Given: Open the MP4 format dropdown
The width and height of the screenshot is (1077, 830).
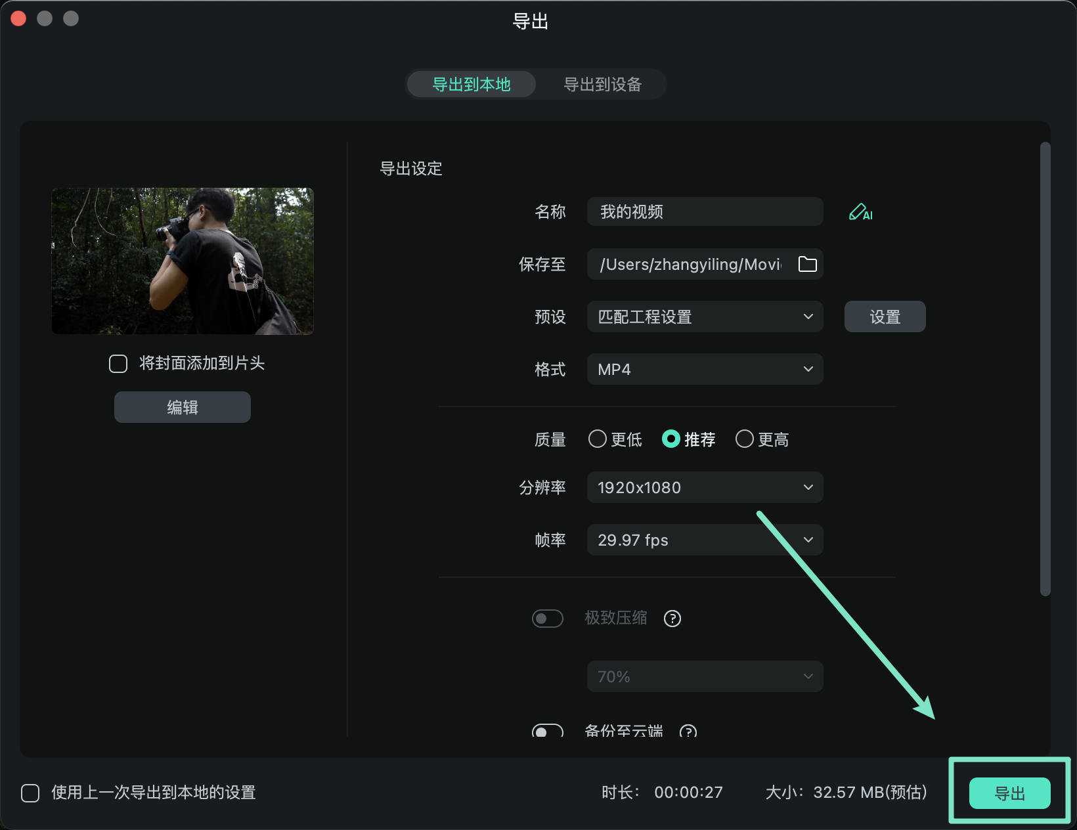Looking at the screenshot, I should point(705,369).
